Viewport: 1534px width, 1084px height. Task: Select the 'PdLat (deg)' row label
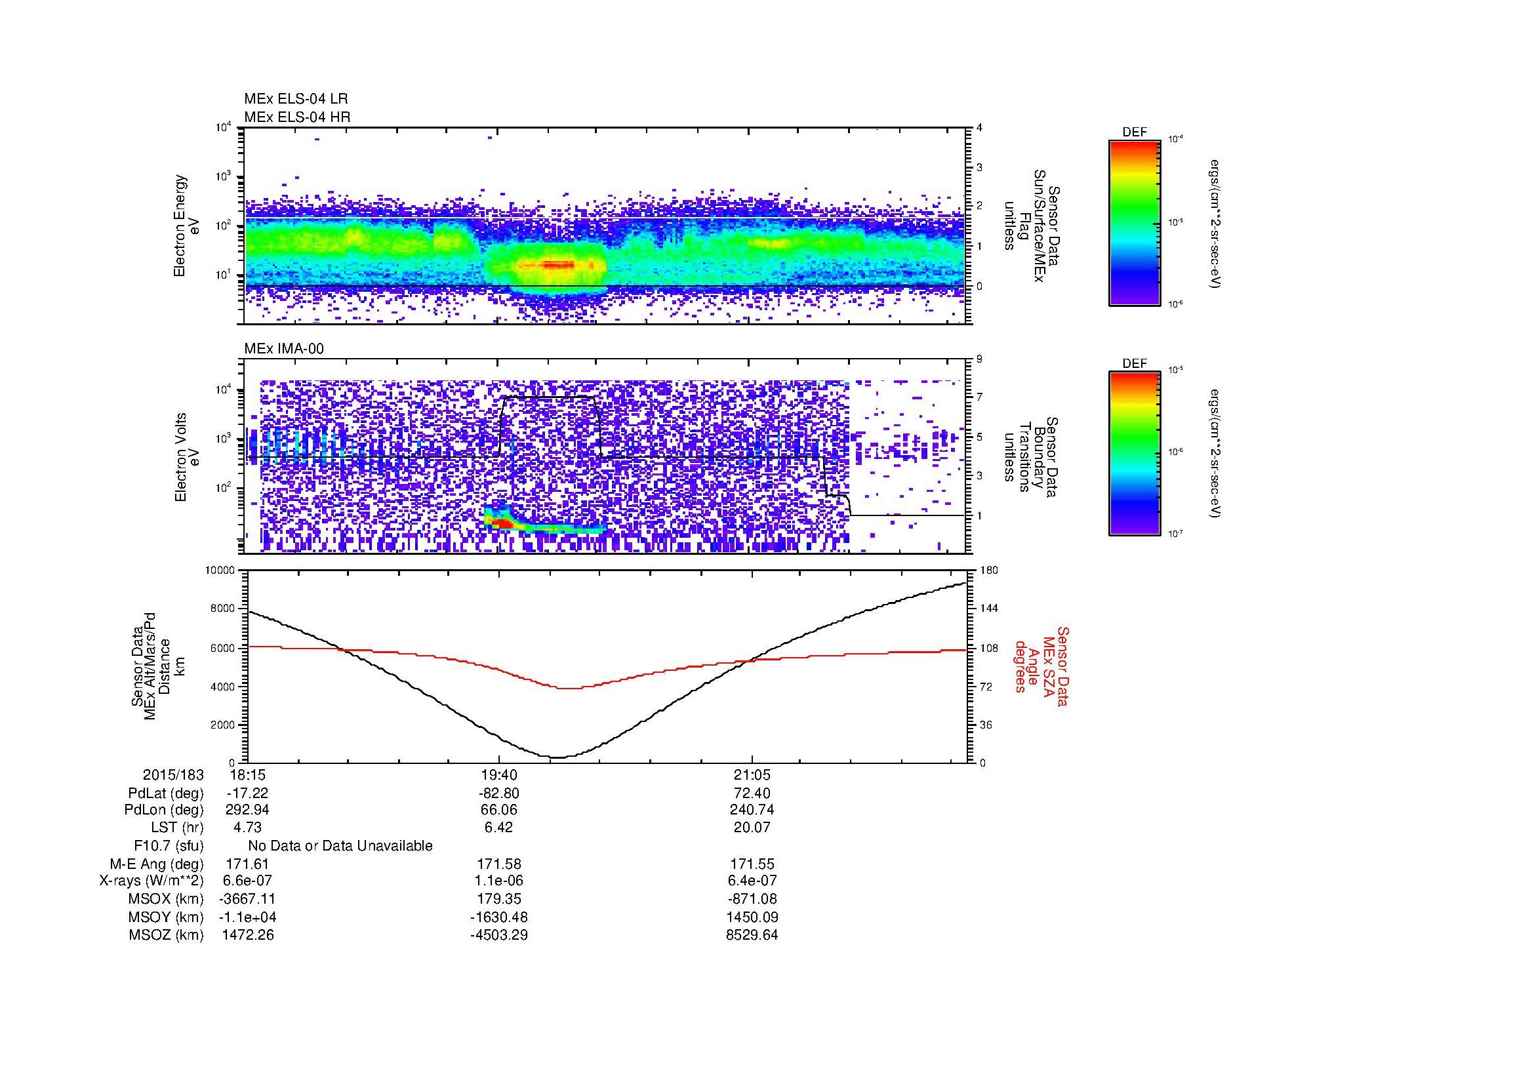[x=167, y=793]
